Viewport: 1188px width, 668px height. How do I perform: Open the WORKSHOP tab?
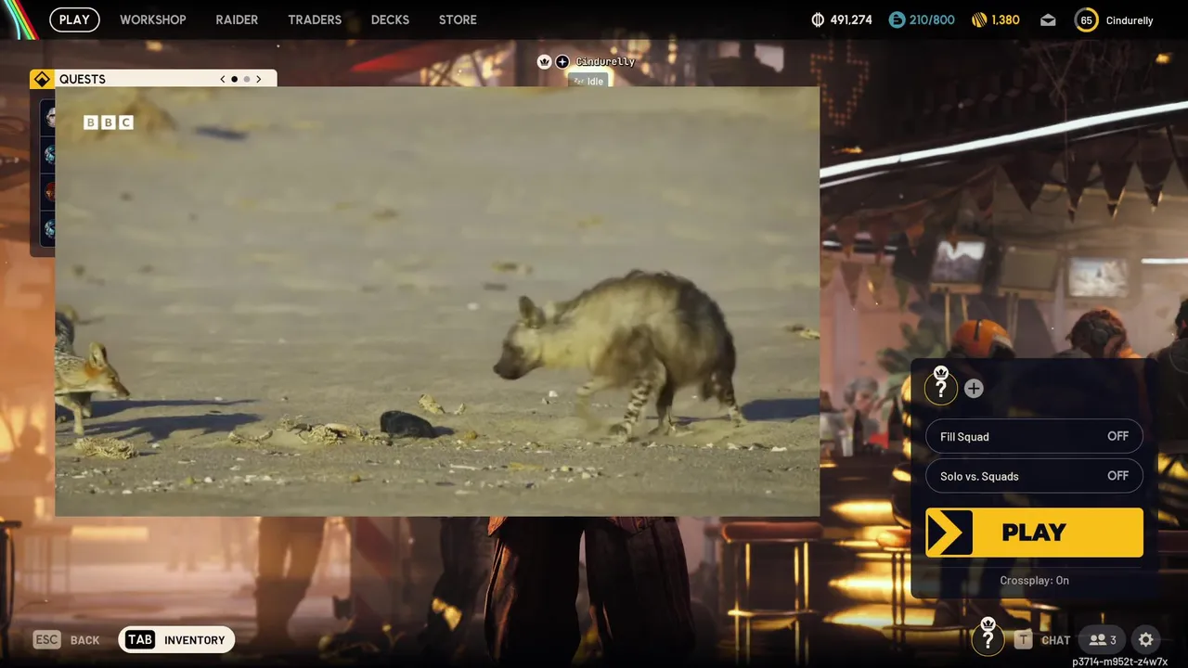pyautogui.click(x=153, y=19)
